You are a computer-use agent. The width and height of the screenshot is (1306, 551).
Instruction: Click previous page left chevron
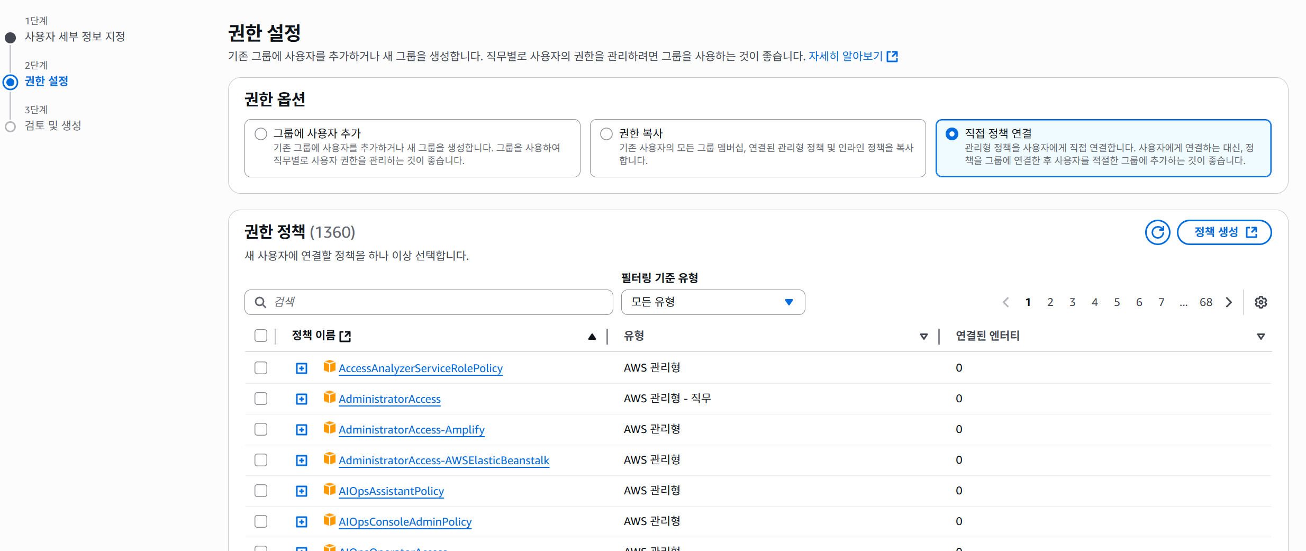click(1006, 302)
